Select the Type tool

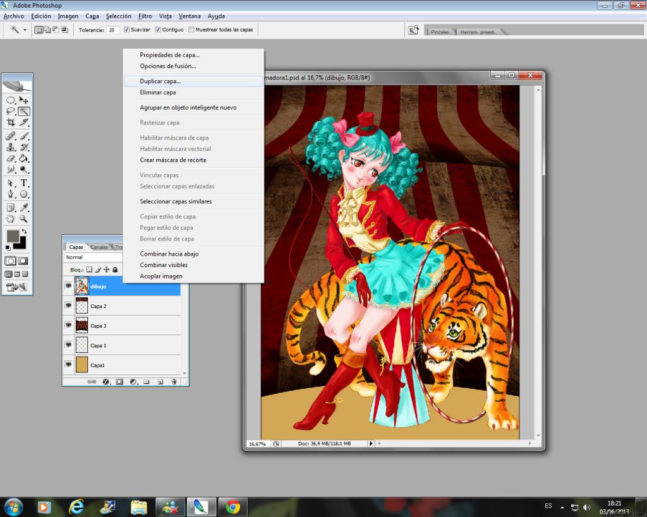pos(24,183)
